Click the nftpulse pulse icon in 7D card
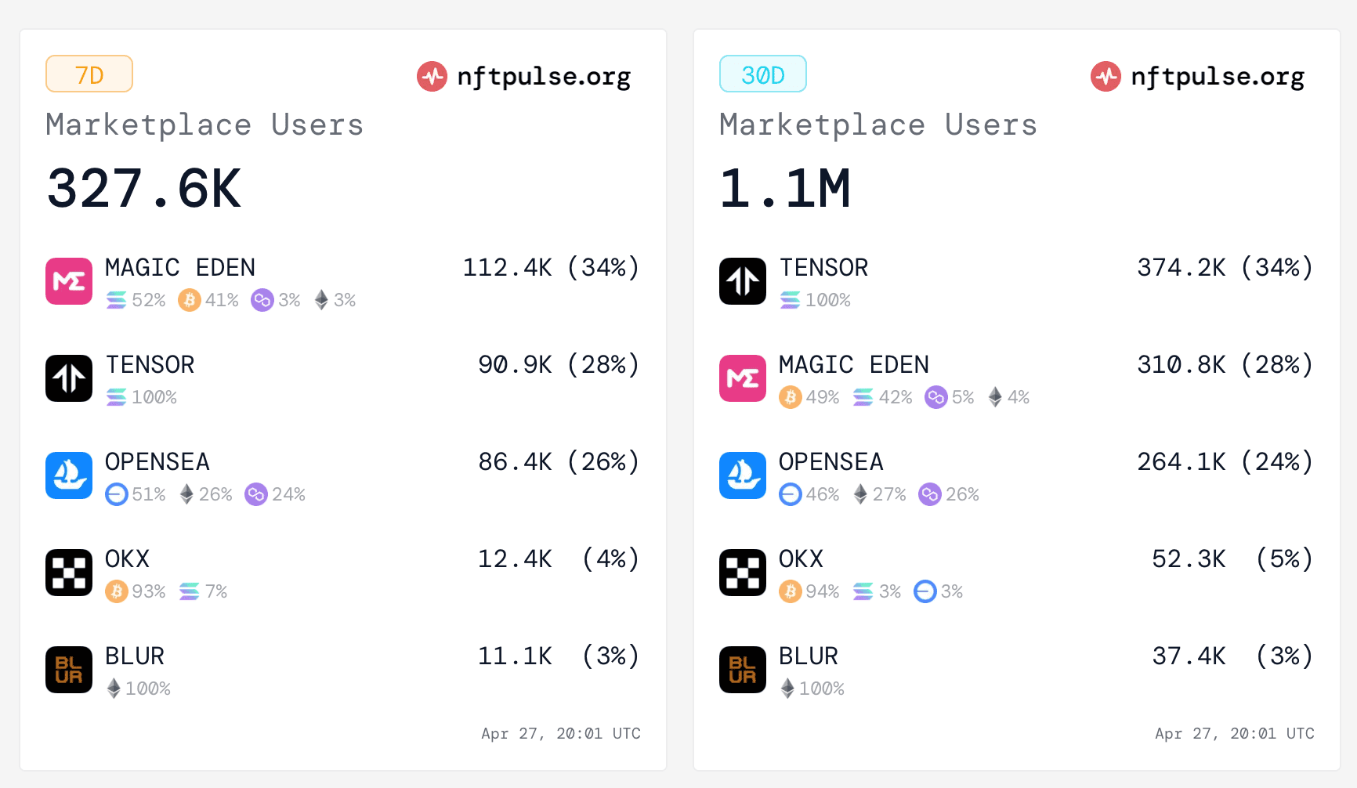The width and height of the screenshot is (1357, 788). click(x=432, y=76)
